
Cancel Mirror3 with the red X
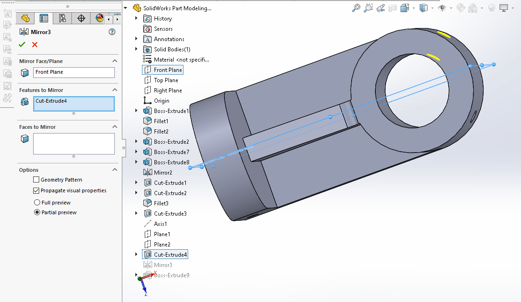click(35, 44)
